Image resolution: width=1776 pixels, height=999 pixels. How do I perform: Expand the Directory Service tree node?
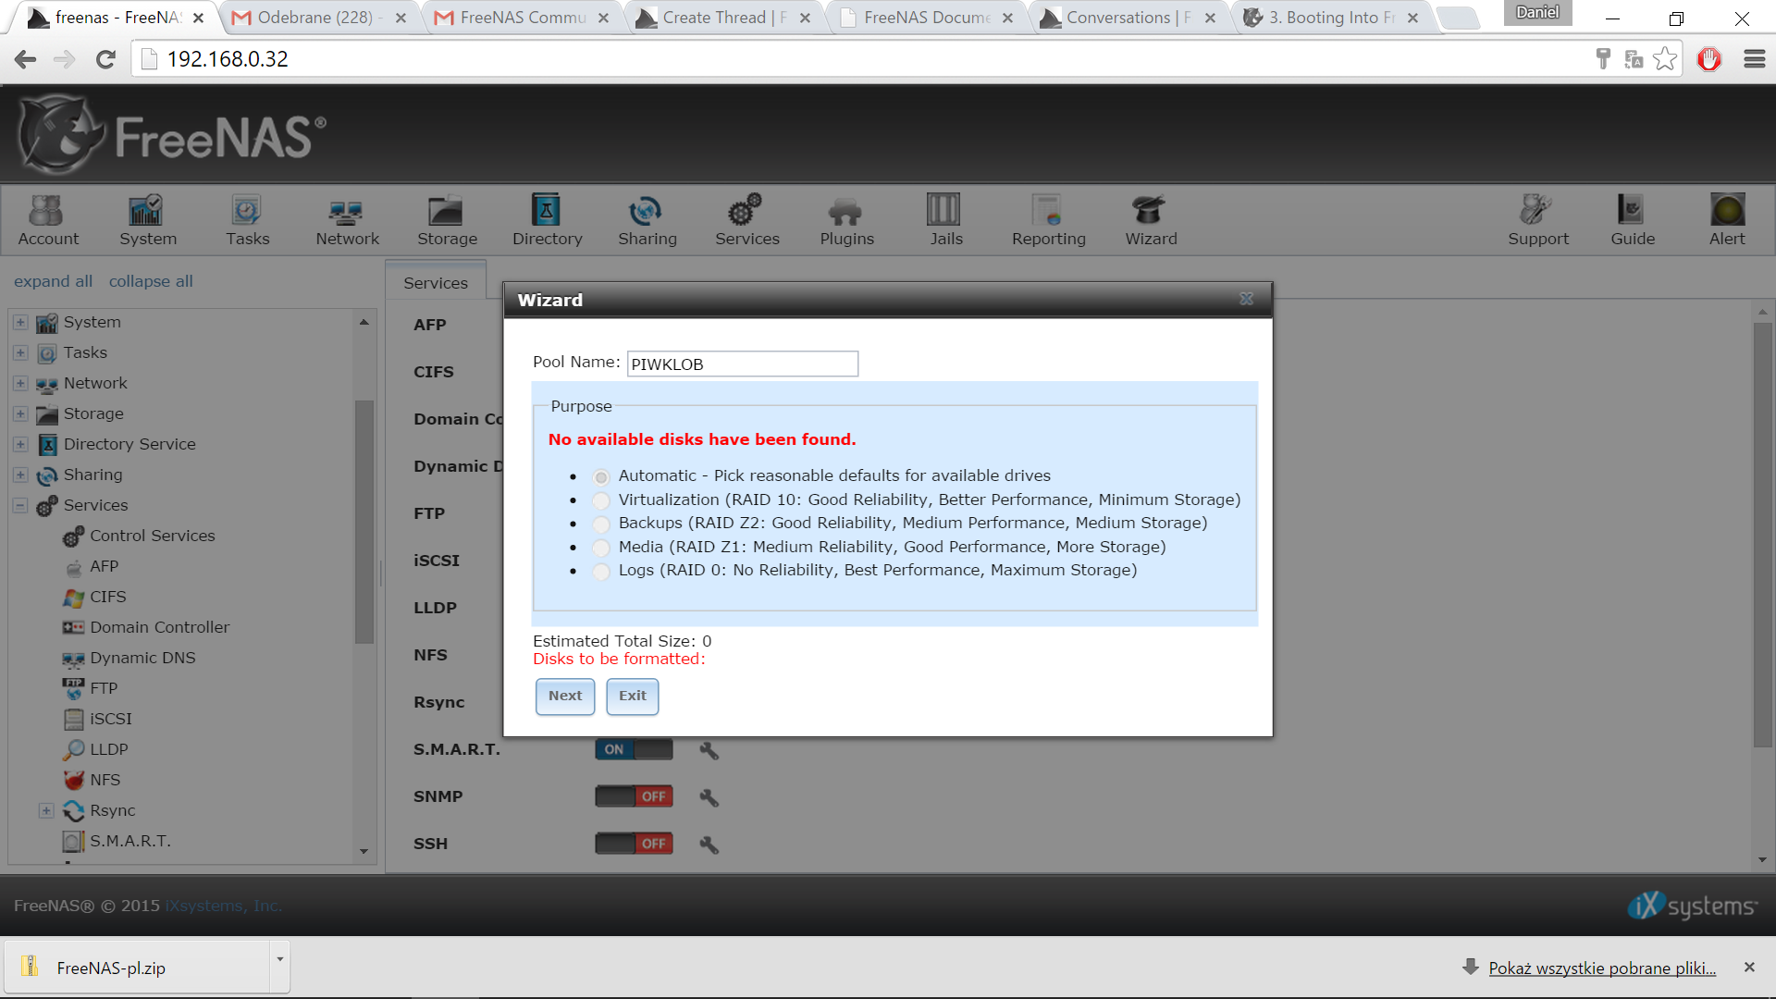pos(20,444)
